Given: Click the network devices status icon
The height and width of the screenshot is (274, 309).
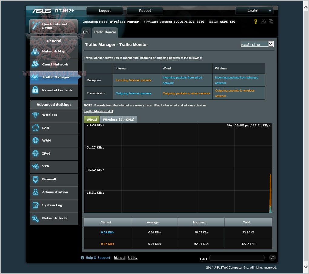Looking at the screenshot, I should pos(271,21).
